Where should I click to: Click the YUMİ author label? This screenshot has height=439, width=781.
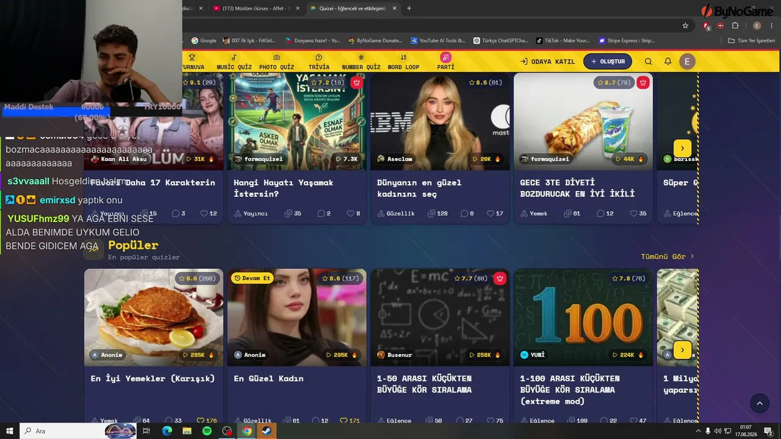(533, 355)
